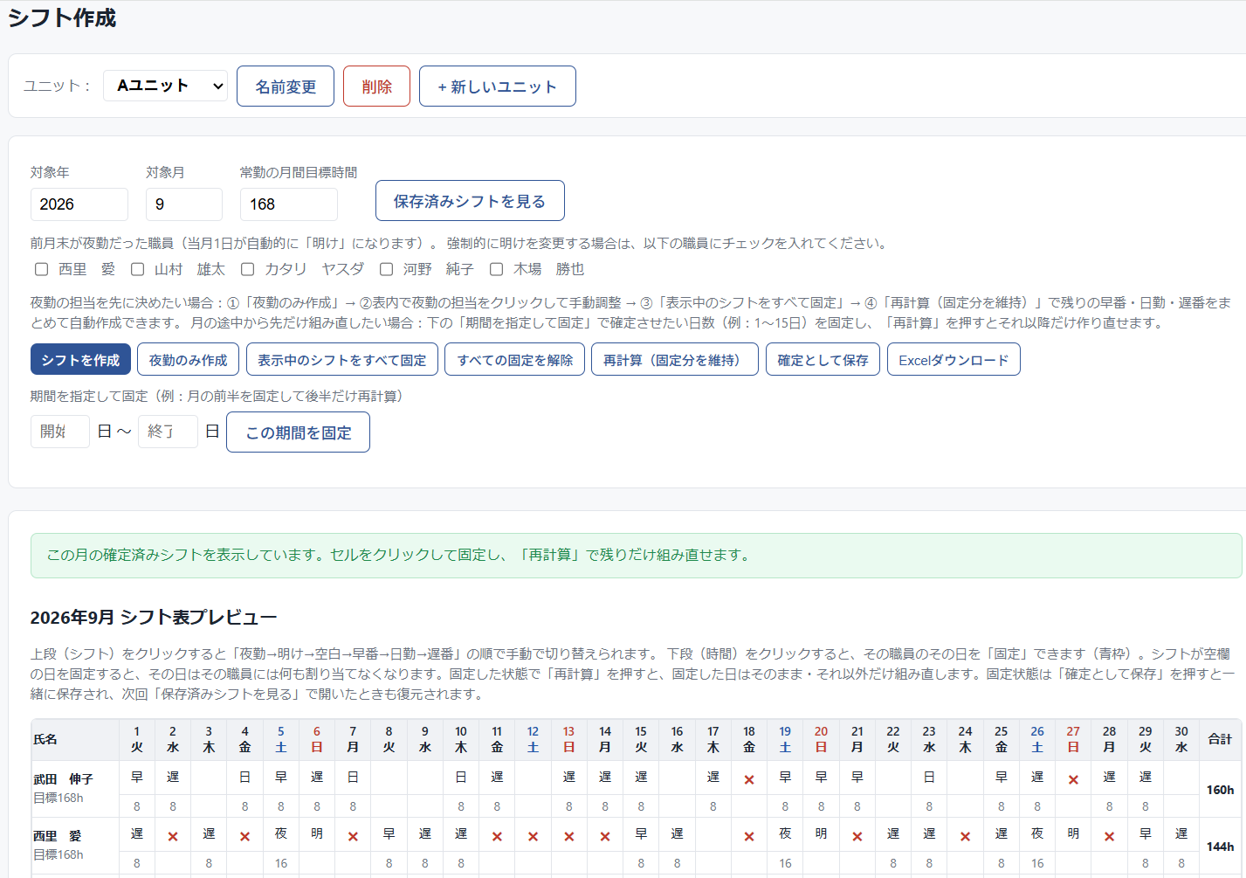Fix 西里 愛's day 26 hours cell (16)
Viewport: 1246px width, 878px height.
coord(1037,863)
